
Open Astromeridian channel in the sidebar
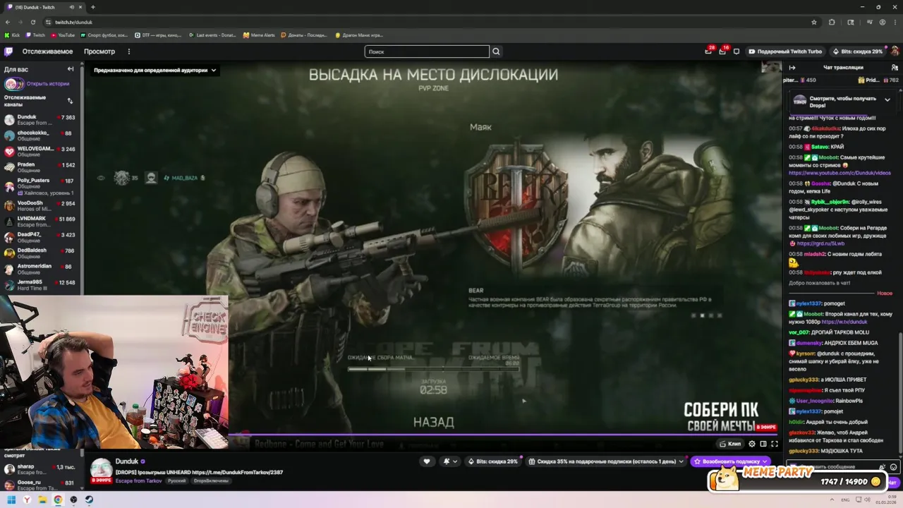[x=40, y=269]
